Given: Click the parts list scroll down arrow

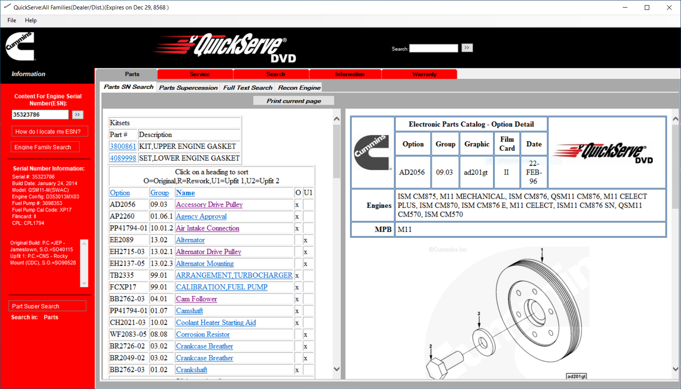Looking at the screenshot, I should point(336,369).
